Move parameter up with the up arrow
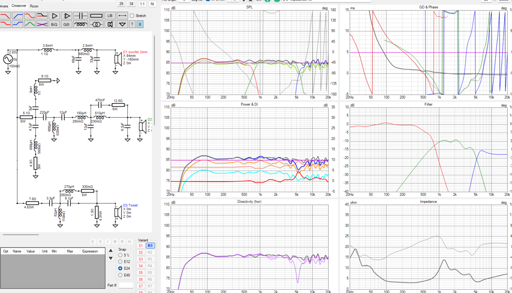 111,250
